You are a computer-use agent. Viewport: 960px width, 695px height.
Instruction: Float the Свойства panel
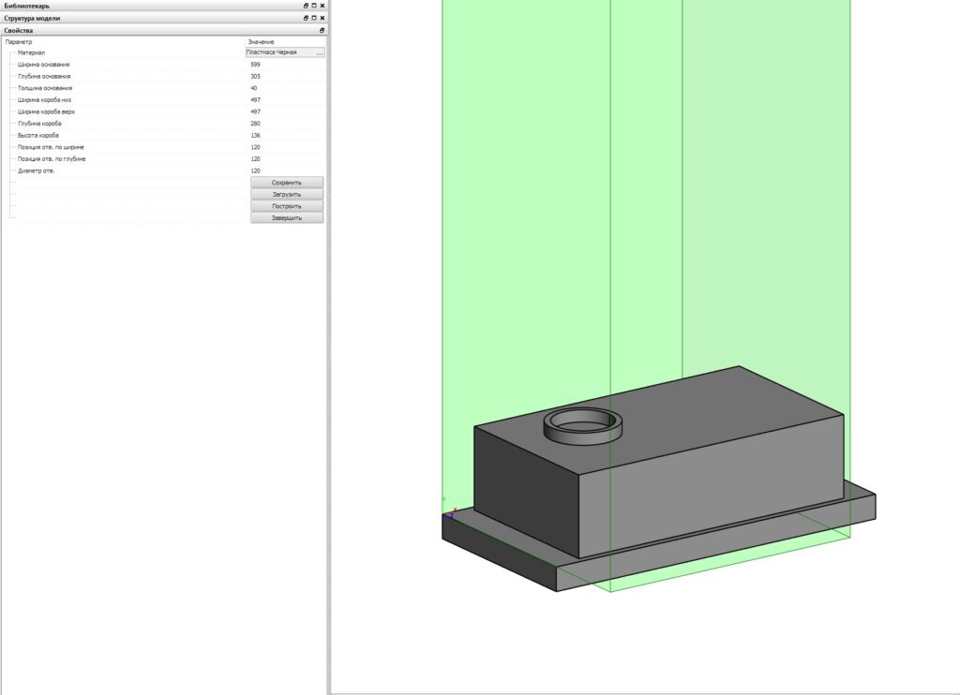[x=322, y=30]
